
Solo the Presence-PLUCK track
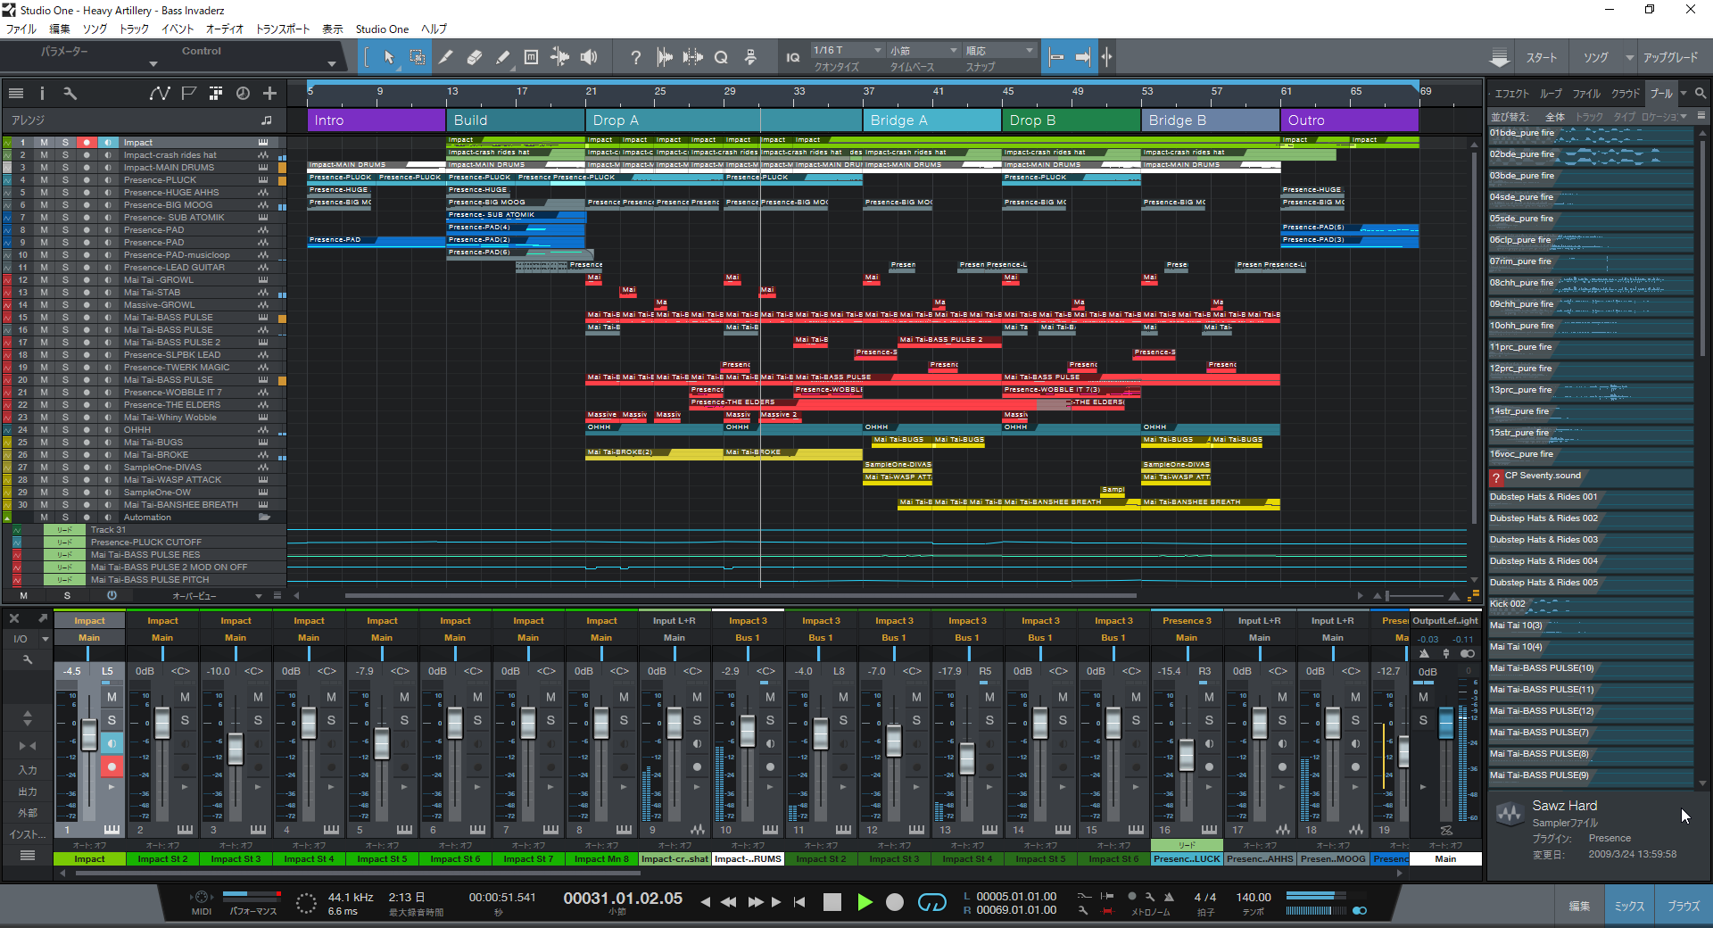[x=65, y=179]
